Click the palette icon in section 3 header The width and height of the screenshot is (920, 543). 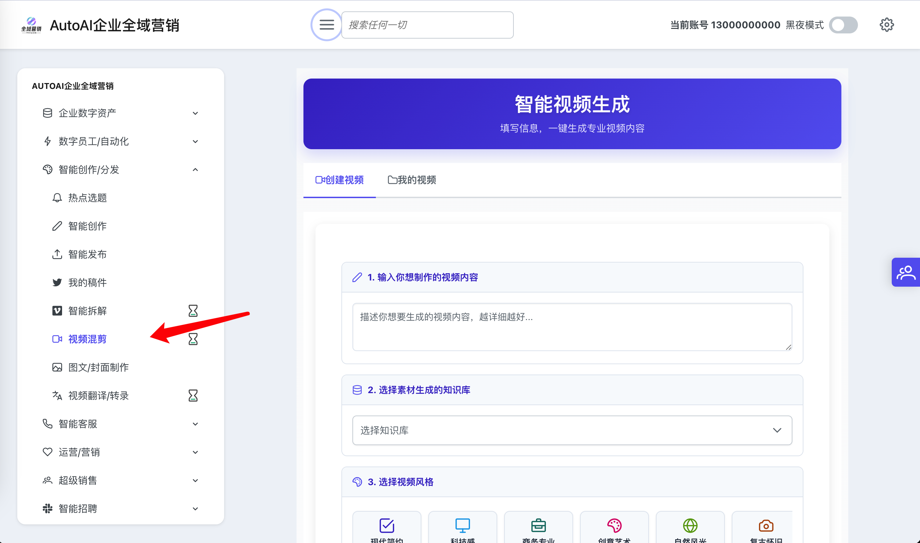(357, 482)
